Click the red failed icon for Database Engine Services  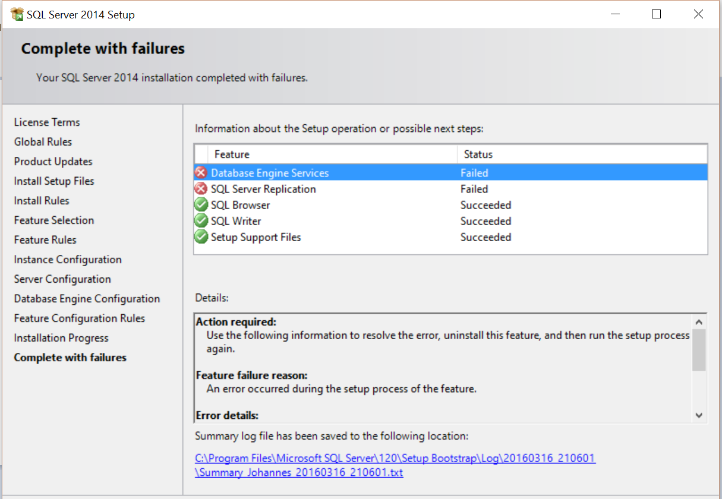pos(201,173)
